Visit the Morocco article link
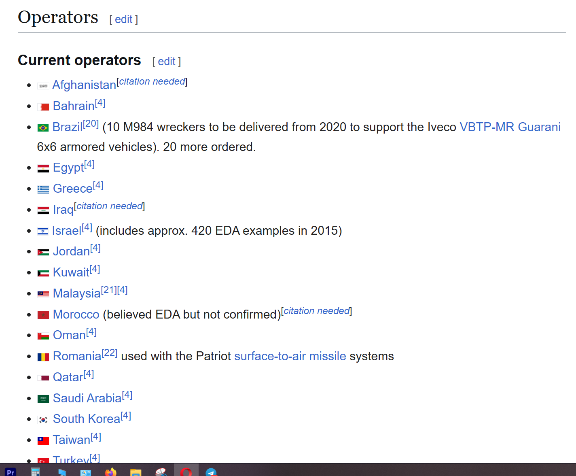The width and height of the screenshot is (576, 476). click(x=76, y=314)
